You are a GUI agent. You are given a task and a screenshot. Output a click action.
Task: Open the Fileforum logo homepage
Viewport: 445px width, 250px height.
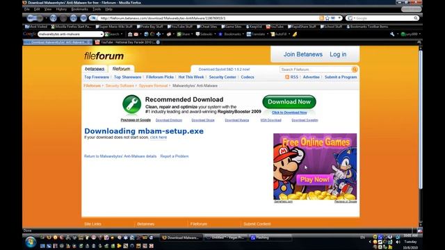(104, 56)
